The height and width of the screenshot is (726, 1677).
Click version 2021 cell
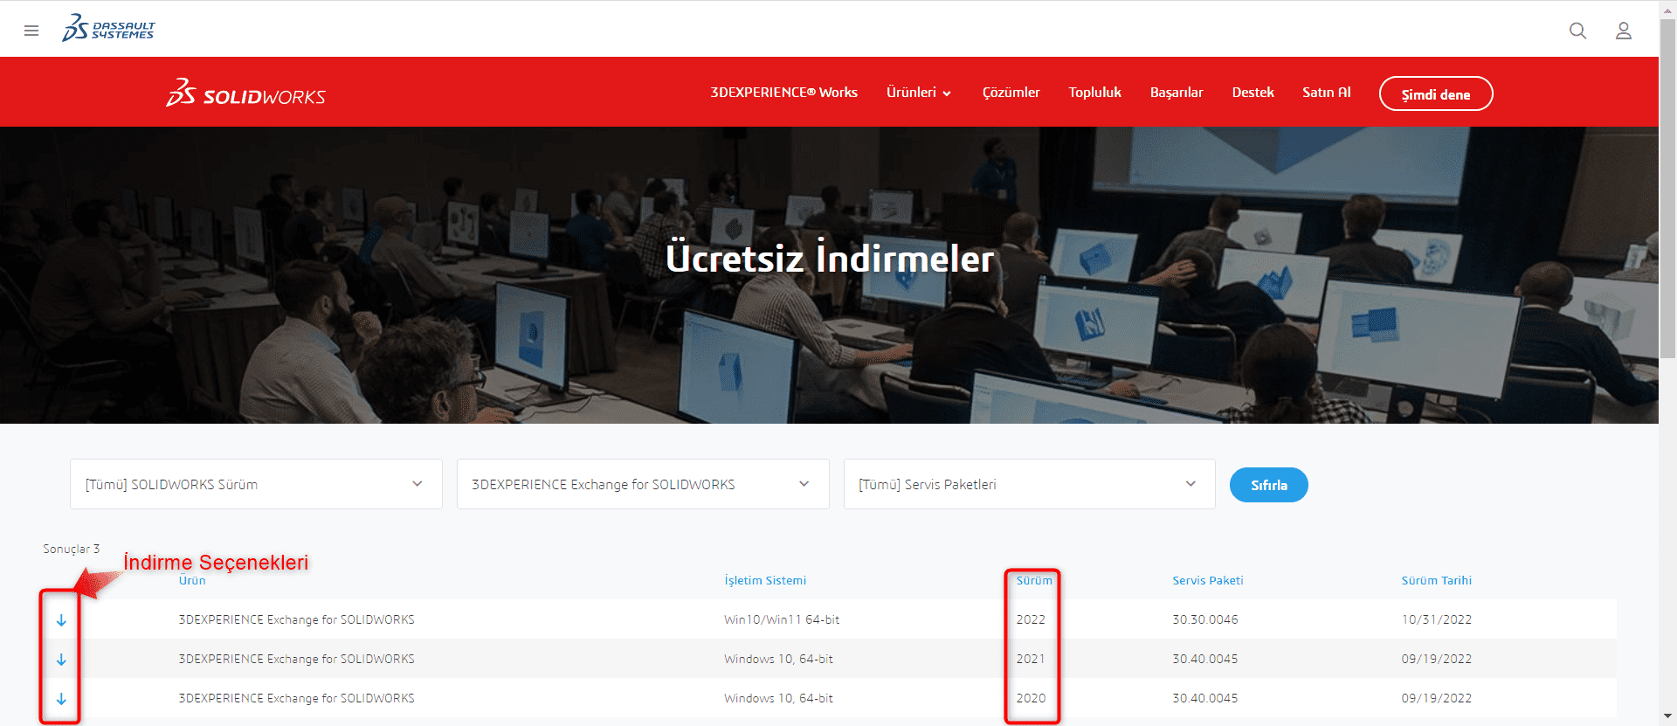coord(1031,660)
